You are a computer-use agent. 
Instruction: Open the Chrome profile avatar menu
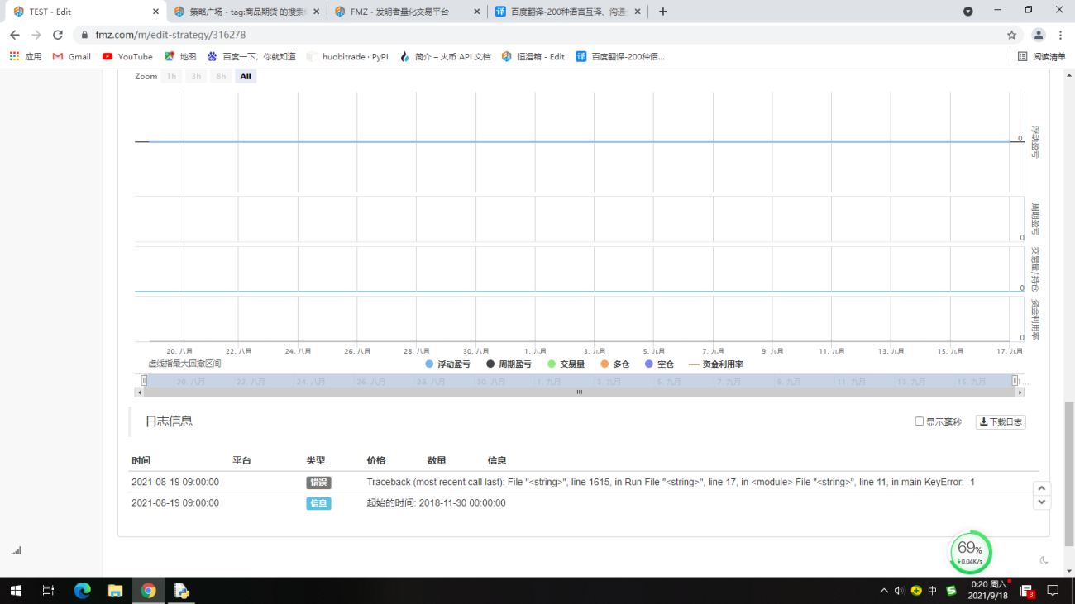pos(1039,35)
